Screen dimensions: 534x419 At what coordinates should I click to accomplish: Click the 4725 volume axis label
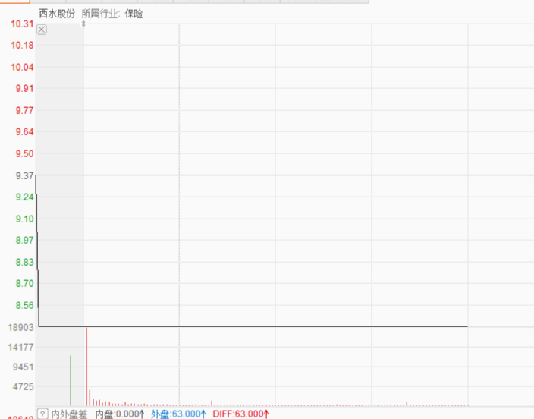click(x=23, y=386)
